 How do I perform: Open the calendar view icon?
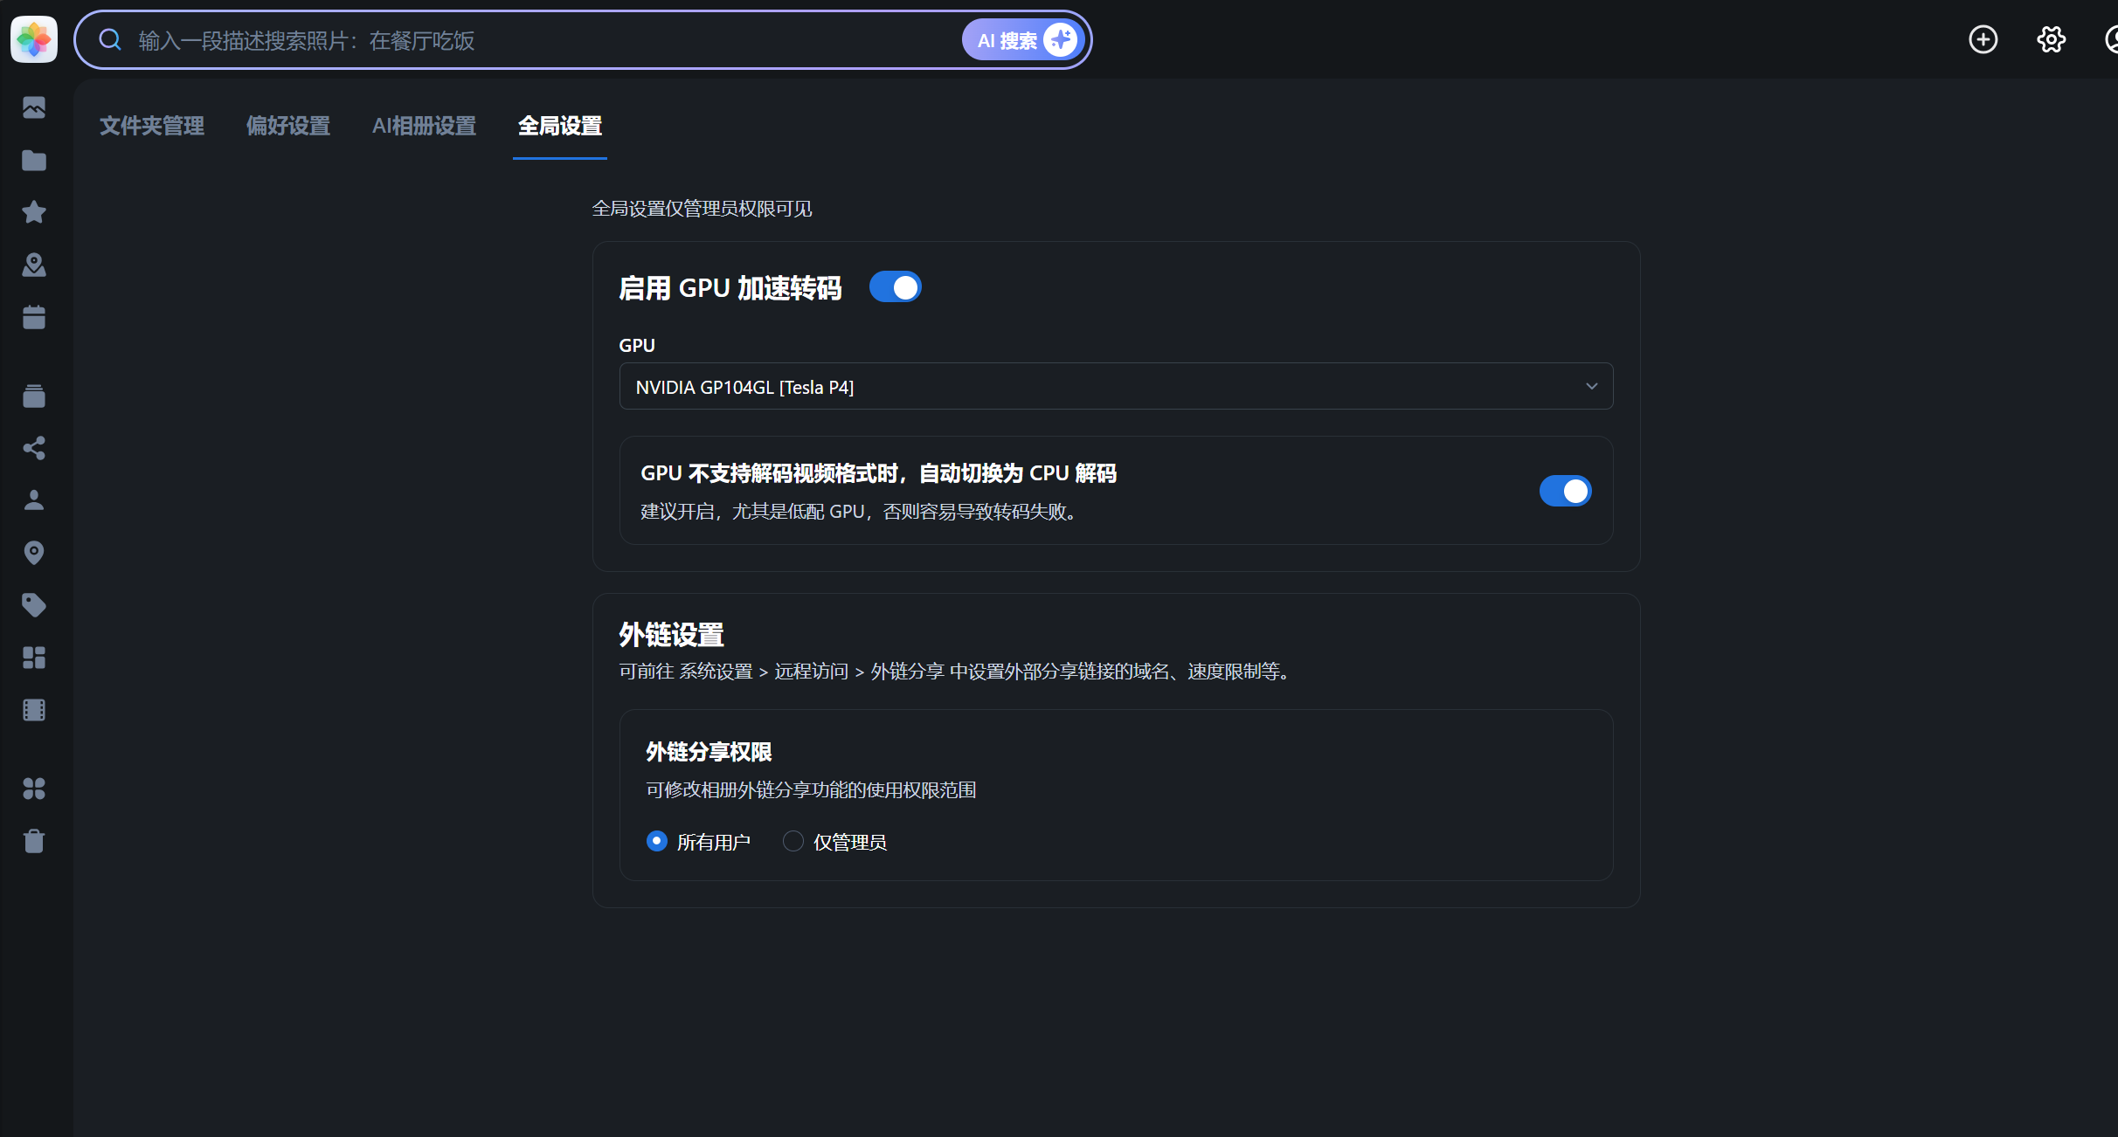point(34,317)
